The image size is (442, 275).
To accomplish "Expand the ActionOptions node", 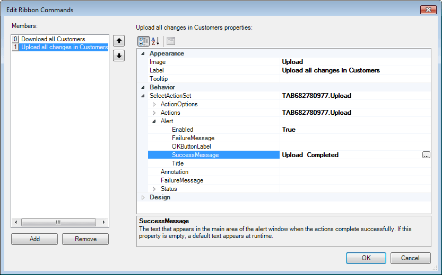I will pos(154,104).
